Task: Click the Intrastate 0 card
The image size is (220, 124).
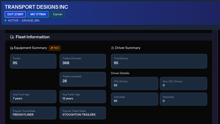Action: [183, 99]
